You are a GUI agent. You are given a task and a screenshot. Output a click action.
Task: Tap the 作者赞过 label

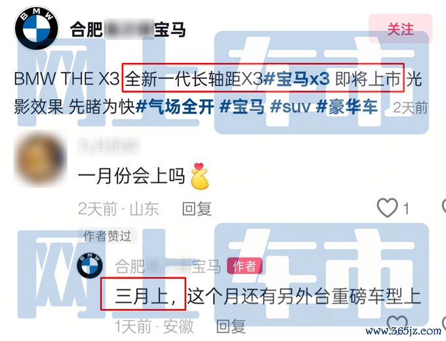(x=108, y=236)
